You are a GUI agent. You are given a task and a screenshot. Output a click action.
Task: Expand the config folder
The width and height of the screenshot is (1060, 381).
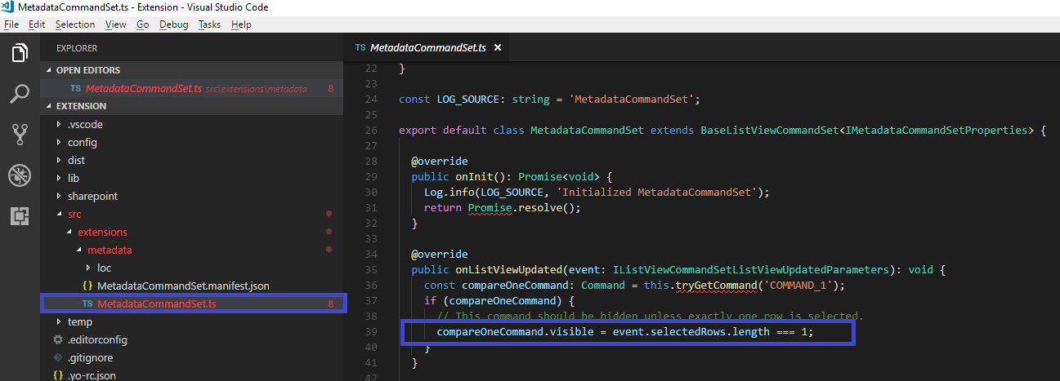[83, 143]
